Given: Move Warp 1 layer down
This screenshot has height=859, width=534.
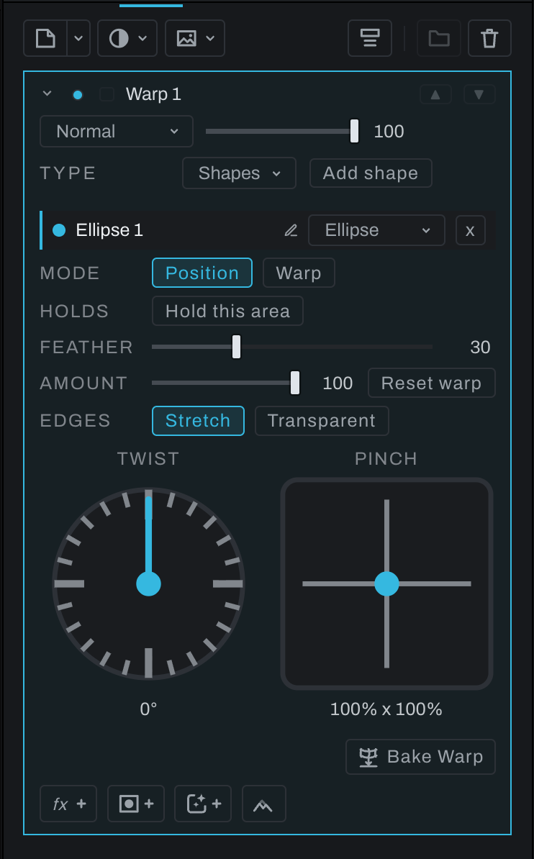Looking at the screenshot, I should coord(479,94).
